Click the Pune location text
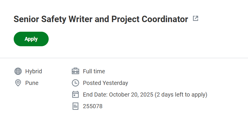The height and width of the screenshot is (130, 248). pos(32,83)
